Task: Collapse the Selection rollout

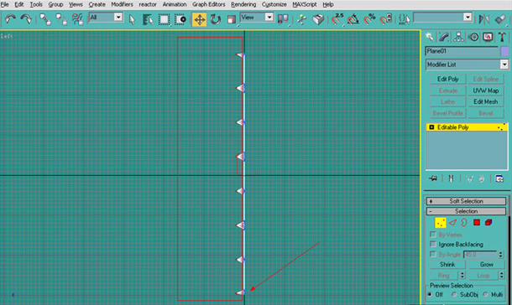Action: coord(466,211)
